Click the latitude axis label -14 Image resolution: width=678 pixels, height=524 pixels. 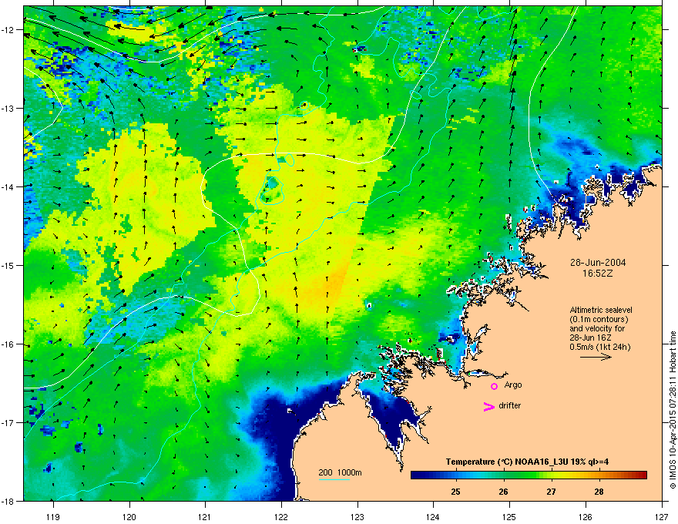coord(8,186)
